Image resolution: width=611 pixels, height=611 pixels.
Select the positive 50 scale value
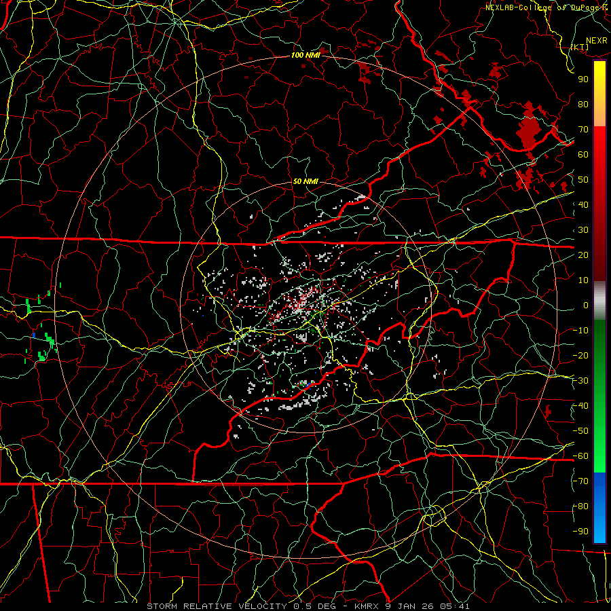point(583,180)
